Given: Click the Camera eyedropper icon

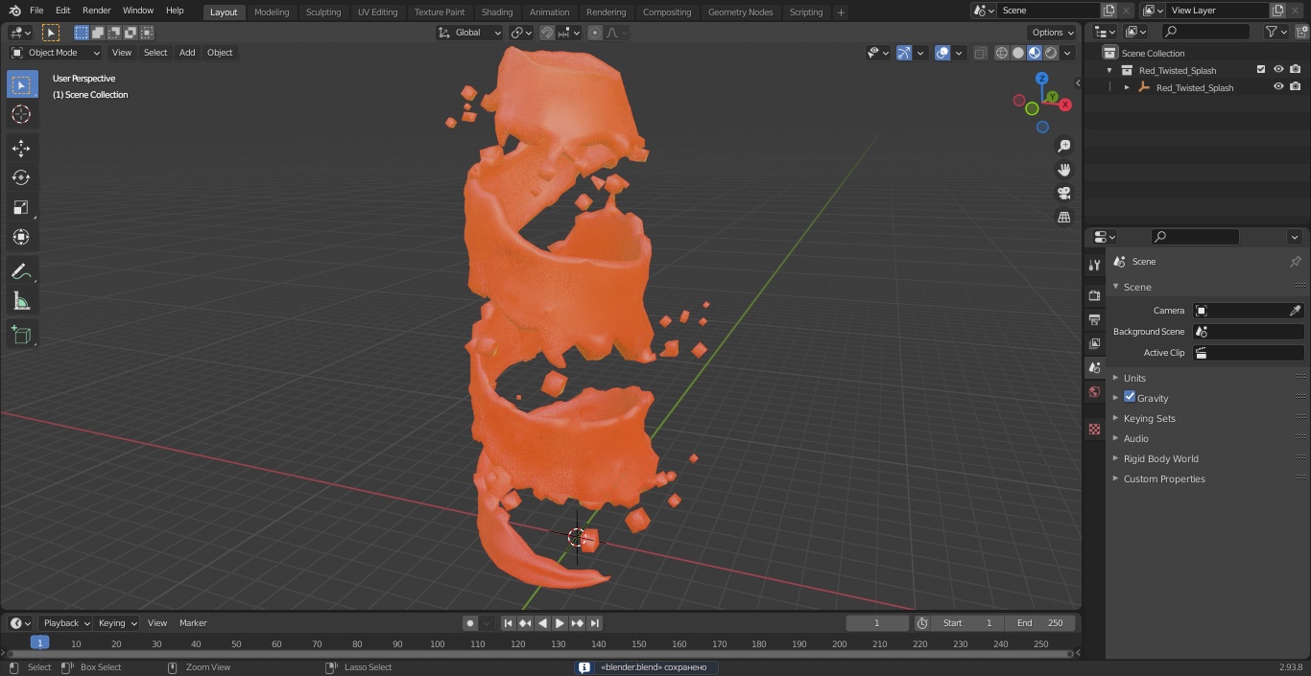Looking at the screenshot, I should (1295, 311).
